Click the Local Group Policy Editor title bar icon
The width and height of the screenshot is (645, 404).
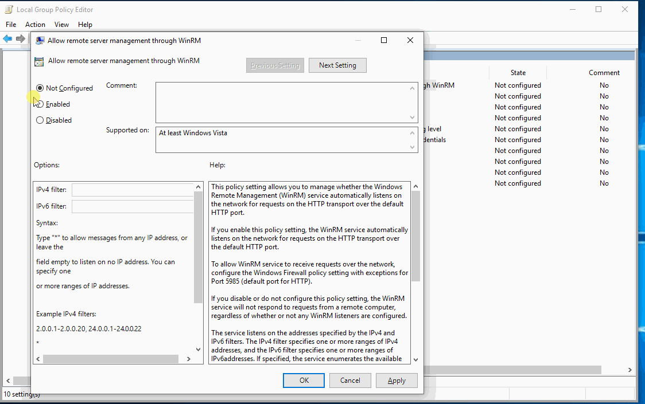8,9
